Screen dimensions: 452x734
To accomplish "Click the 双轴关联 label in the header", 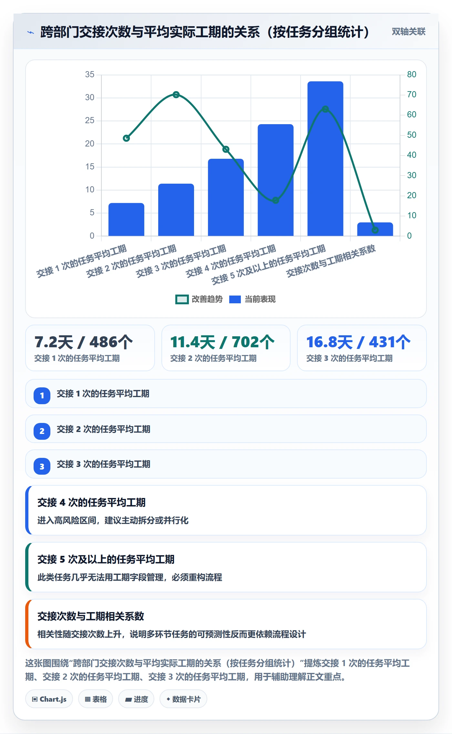I will 408,32.
